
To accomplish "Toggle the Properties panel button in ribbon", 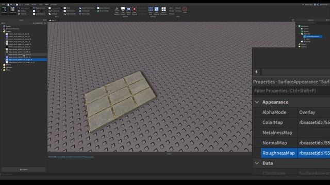I will (12, 10).
